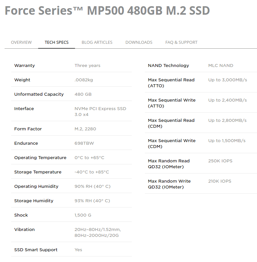Select the Unformatted Capacity label

[x=39, y=94]
